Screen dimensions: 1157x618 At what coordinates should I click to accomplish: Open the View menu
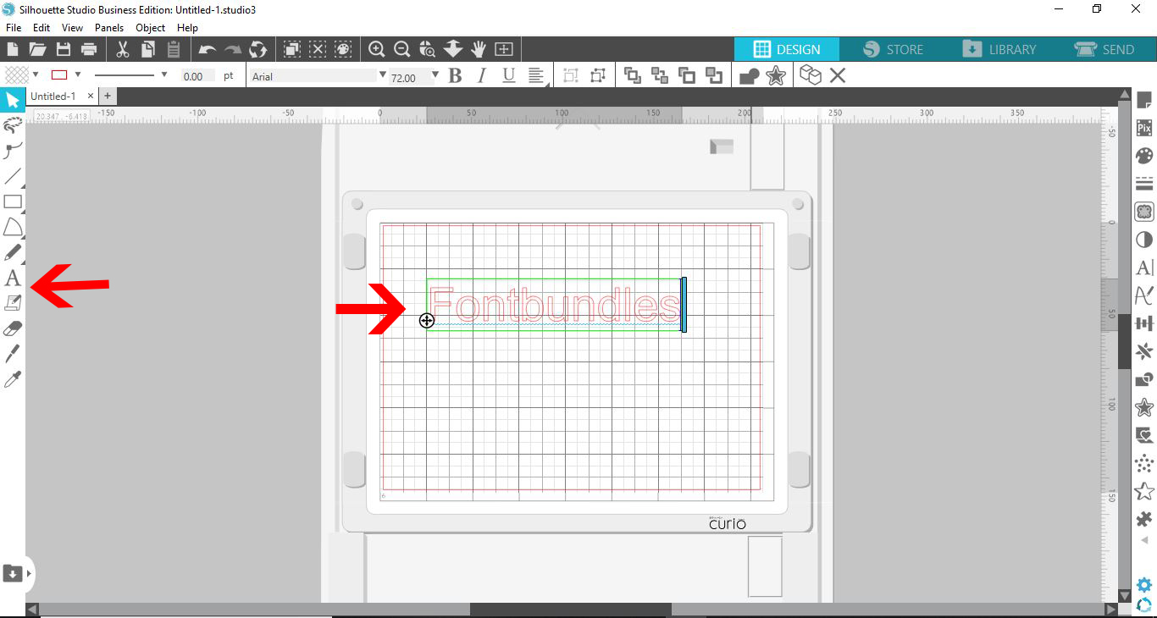pos(72,28)
